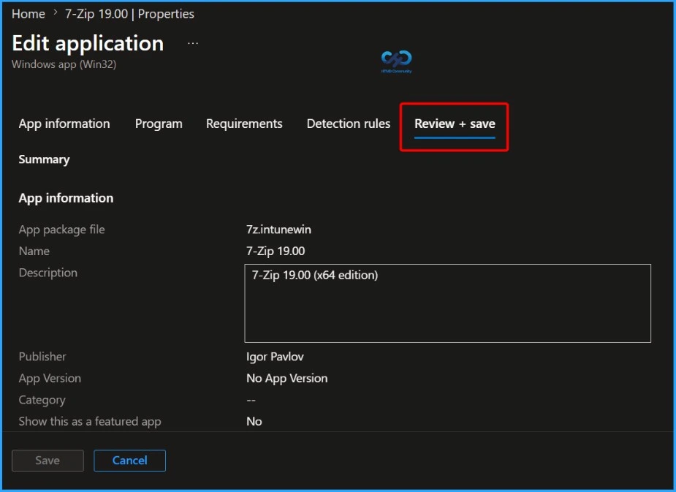Screen dimensions: 676x492
Task: Click the Description label
Action: tap(48, 273)
